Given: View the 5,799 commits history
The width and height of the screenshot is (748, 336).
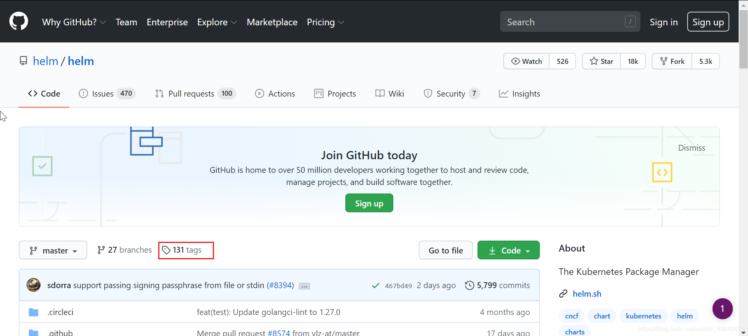Looking at the screenshot, I should click(x=497, y=285).
